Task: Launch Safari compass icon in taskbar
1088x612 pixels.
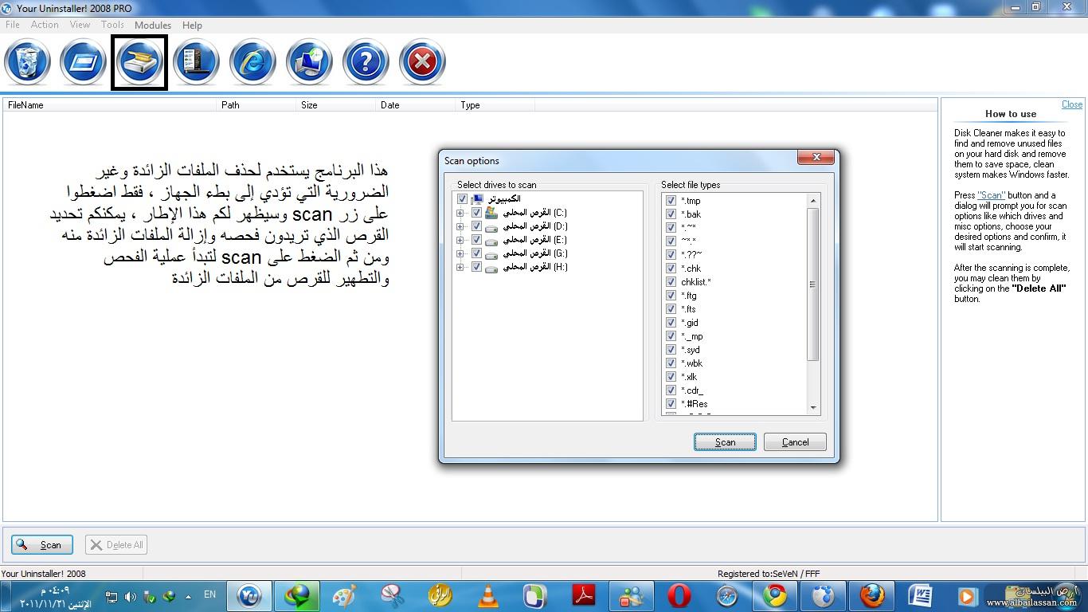Action: (x=727, y=596)
